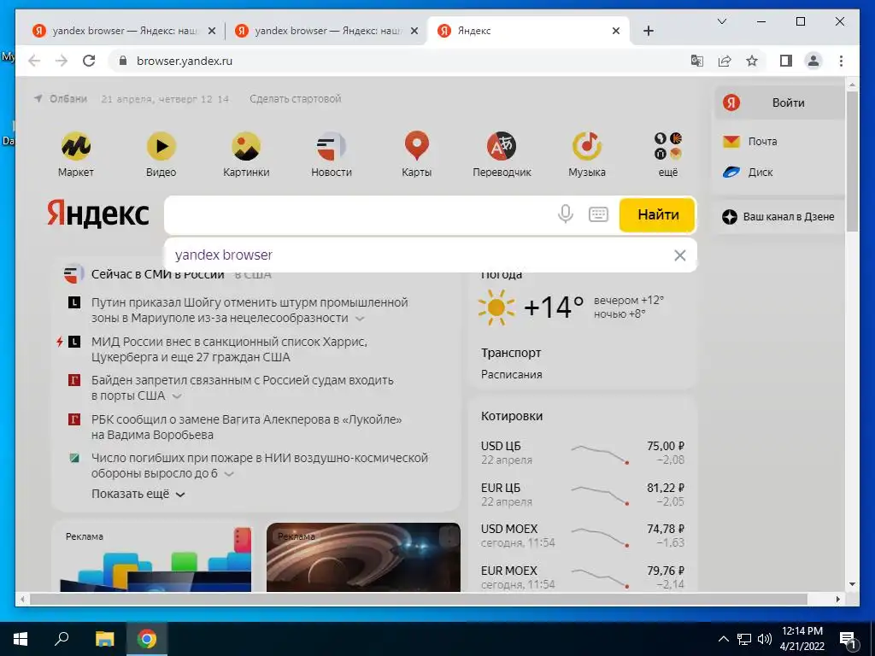Image resolution: width=875 pixels, height=656 pixels.
Task: Close the active Яндекс tab
Action: (x=615, y=31)
